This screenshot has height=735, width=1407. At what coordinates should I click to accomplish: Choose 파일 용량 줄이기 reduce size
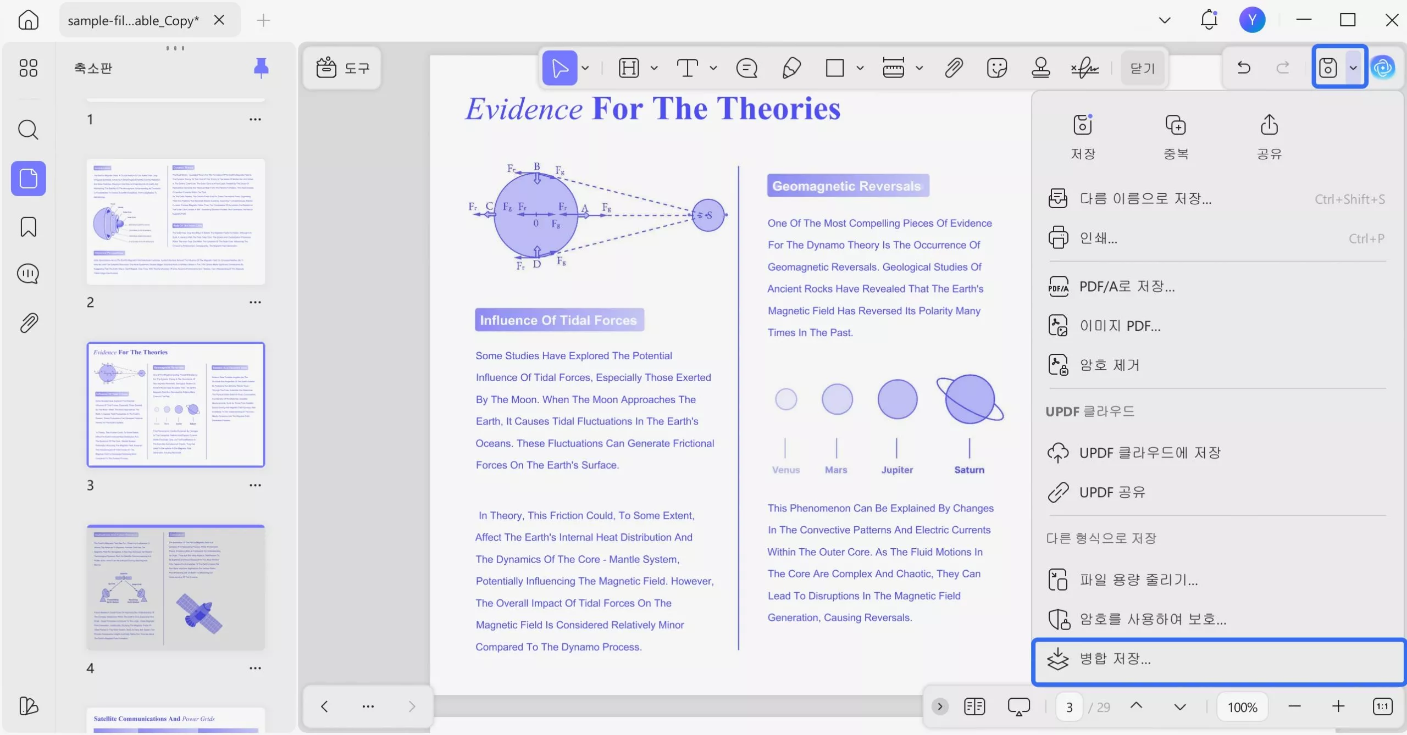tap(1217, 580)
